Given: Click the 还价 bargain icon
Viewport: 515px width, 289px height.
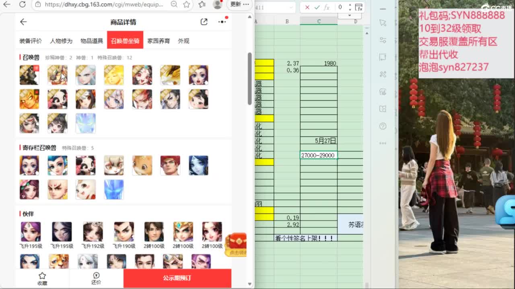Looking at the screenshot, I should pyautogui.click(x=96, y=278).
